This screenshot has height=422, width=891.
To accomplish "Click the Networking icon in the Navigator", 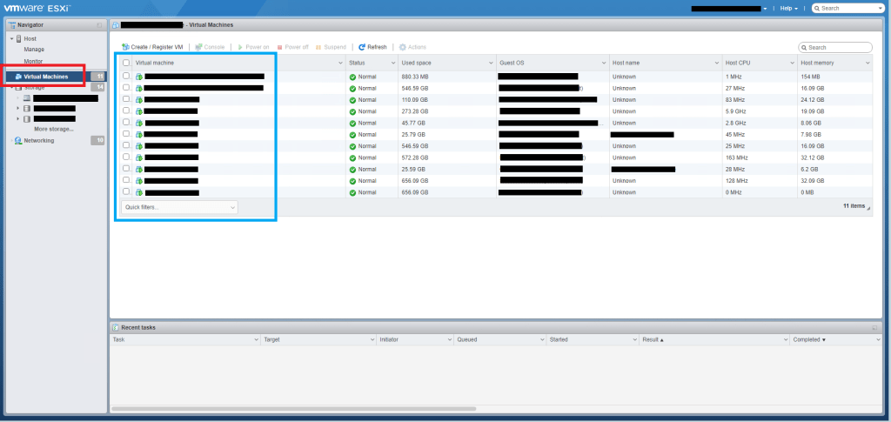I will [18, 140].
